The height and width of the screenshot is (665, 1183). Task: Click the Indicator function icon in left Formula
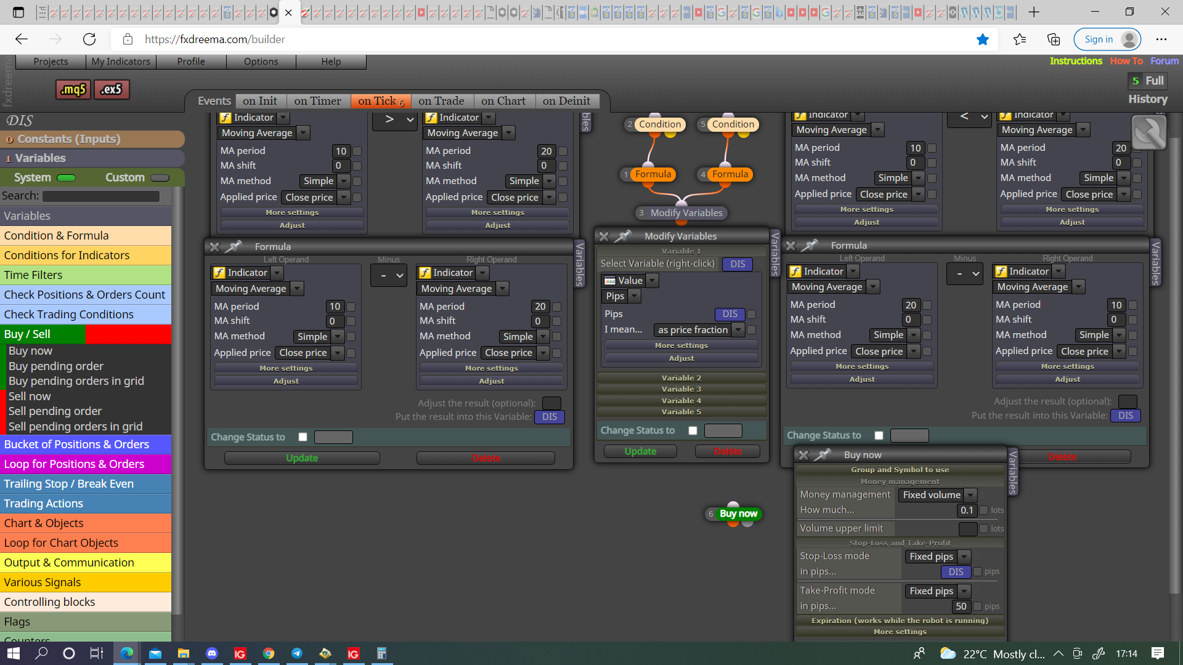(x=219, y=273)
